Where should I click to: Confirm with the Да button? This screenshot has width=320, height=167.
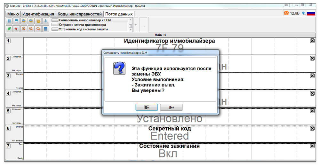coord(147,107)
